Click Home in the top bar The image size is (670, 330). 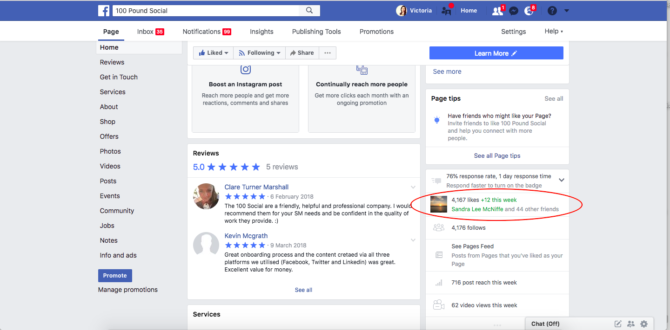(469, 11)
